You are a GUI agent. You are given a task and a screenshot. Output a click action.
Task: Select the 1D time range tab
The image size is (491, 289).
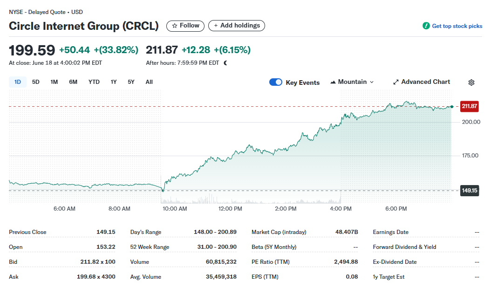pos(18,82)
